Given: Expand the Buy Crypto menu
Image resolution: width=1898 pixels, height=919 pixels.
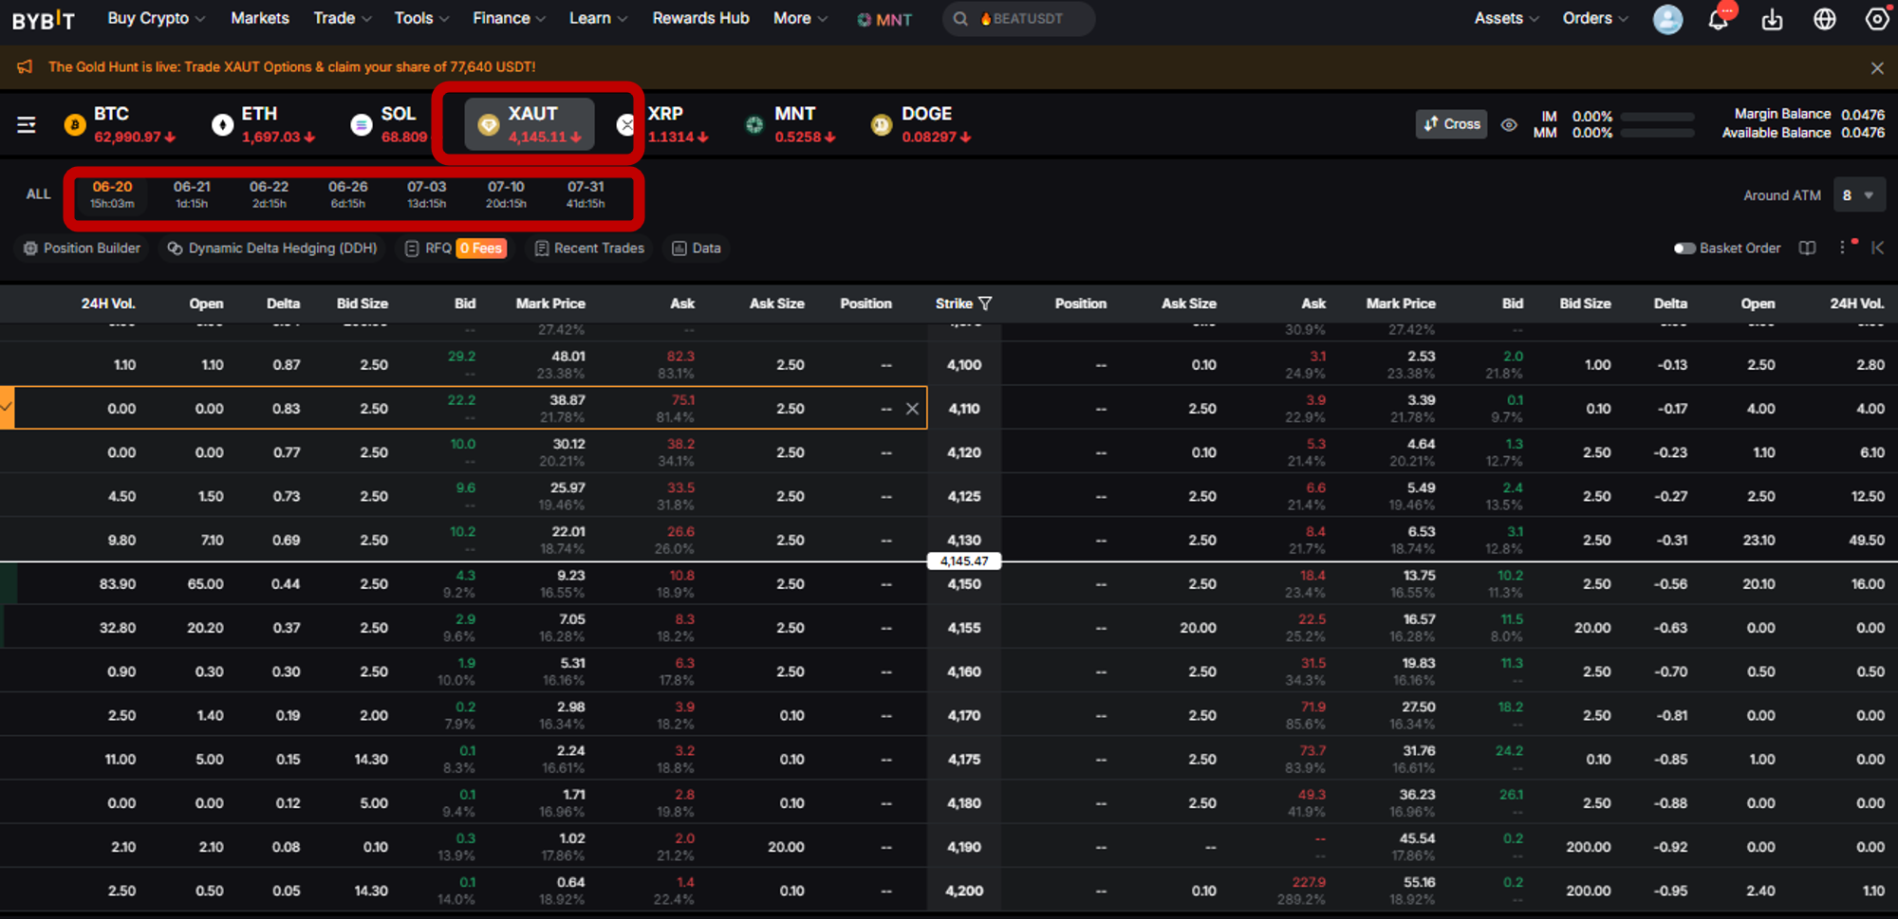Looking at the screenshot, I should pyautogui.click(x=156, y=18).
